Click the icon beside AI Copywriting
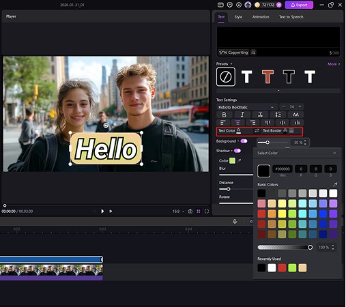The image size is (346, 307). pyautogui.click(x=253, y=53)
